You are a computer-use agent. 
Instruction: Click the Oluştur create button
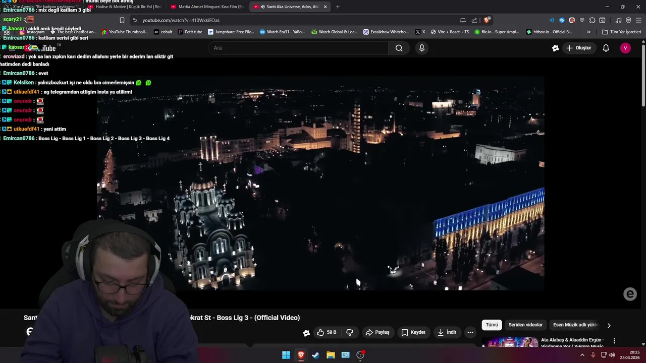pyautogui.click(x=578, y=48)
